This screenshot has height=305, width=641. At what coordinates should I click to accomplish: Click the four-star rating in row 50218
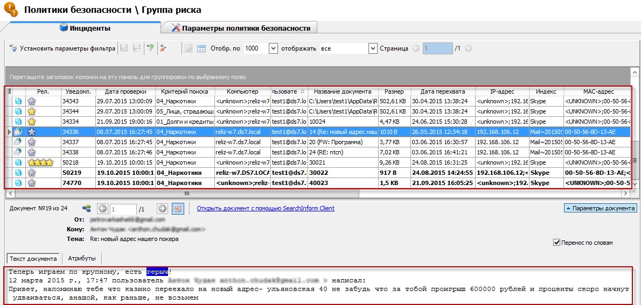tap(40, 162)
